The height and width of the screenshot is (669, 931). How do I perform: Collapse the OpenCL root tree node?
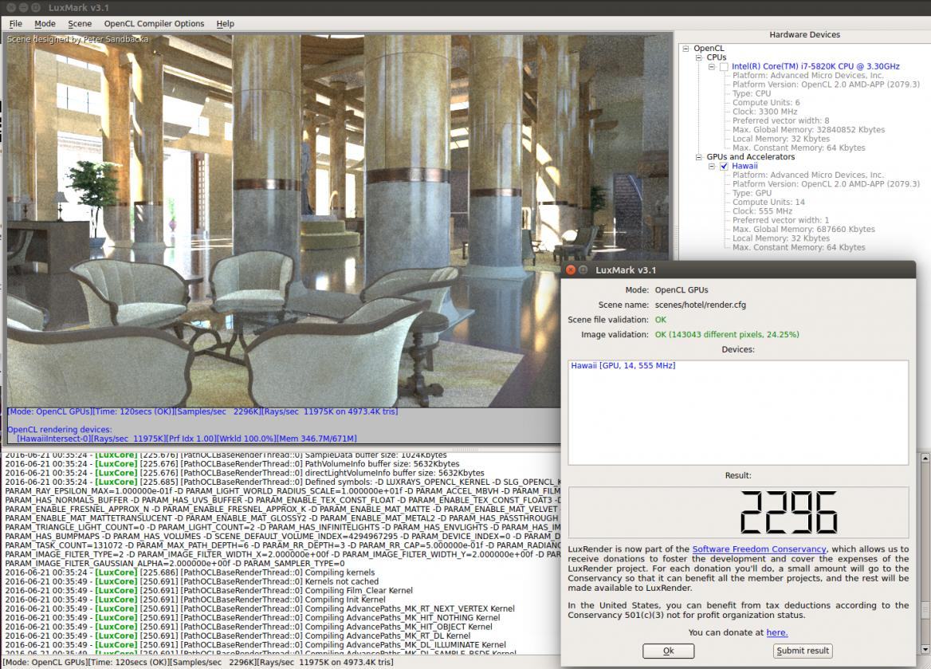point(685,48)
